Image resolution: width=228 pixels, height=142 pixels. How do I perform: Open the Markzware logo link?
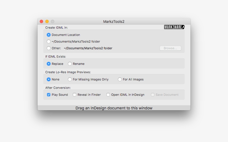tap(174, 27)
